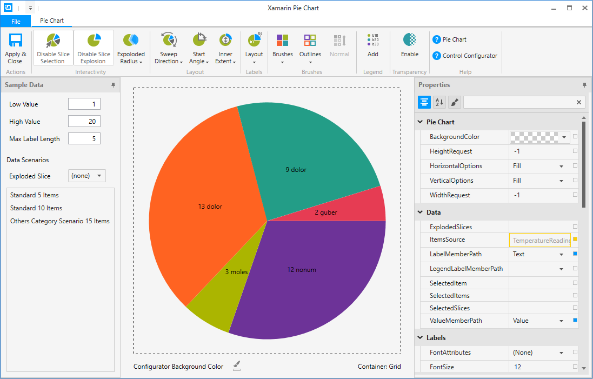The image size is (593, 379).
Task: Open Control Configurator help link
Action: pyautogui.click(x=465, y=56)
